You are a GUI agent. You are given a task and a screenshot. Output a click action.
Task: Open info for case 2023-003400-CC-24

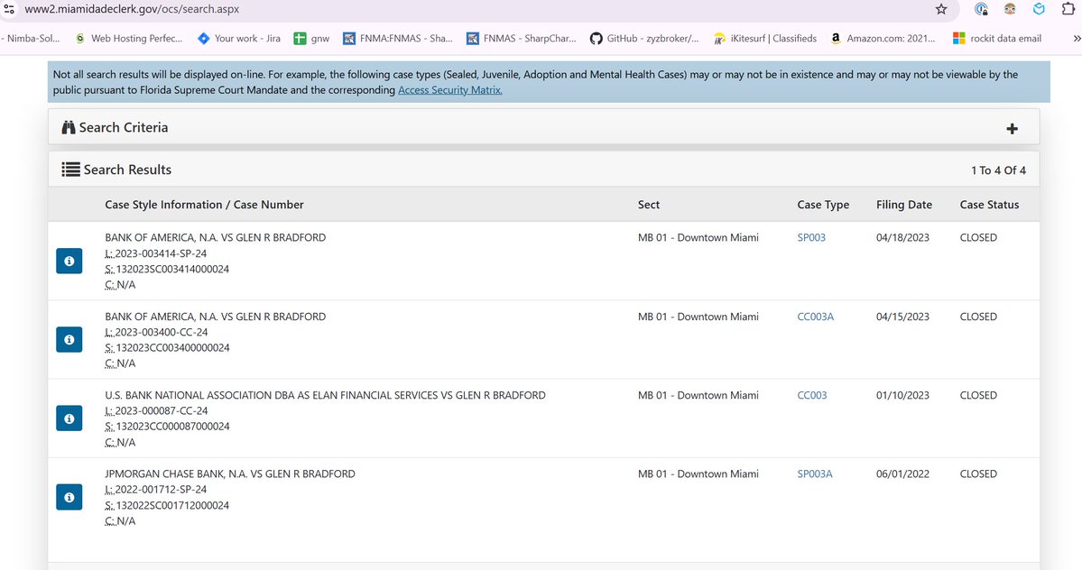[69, 340]
